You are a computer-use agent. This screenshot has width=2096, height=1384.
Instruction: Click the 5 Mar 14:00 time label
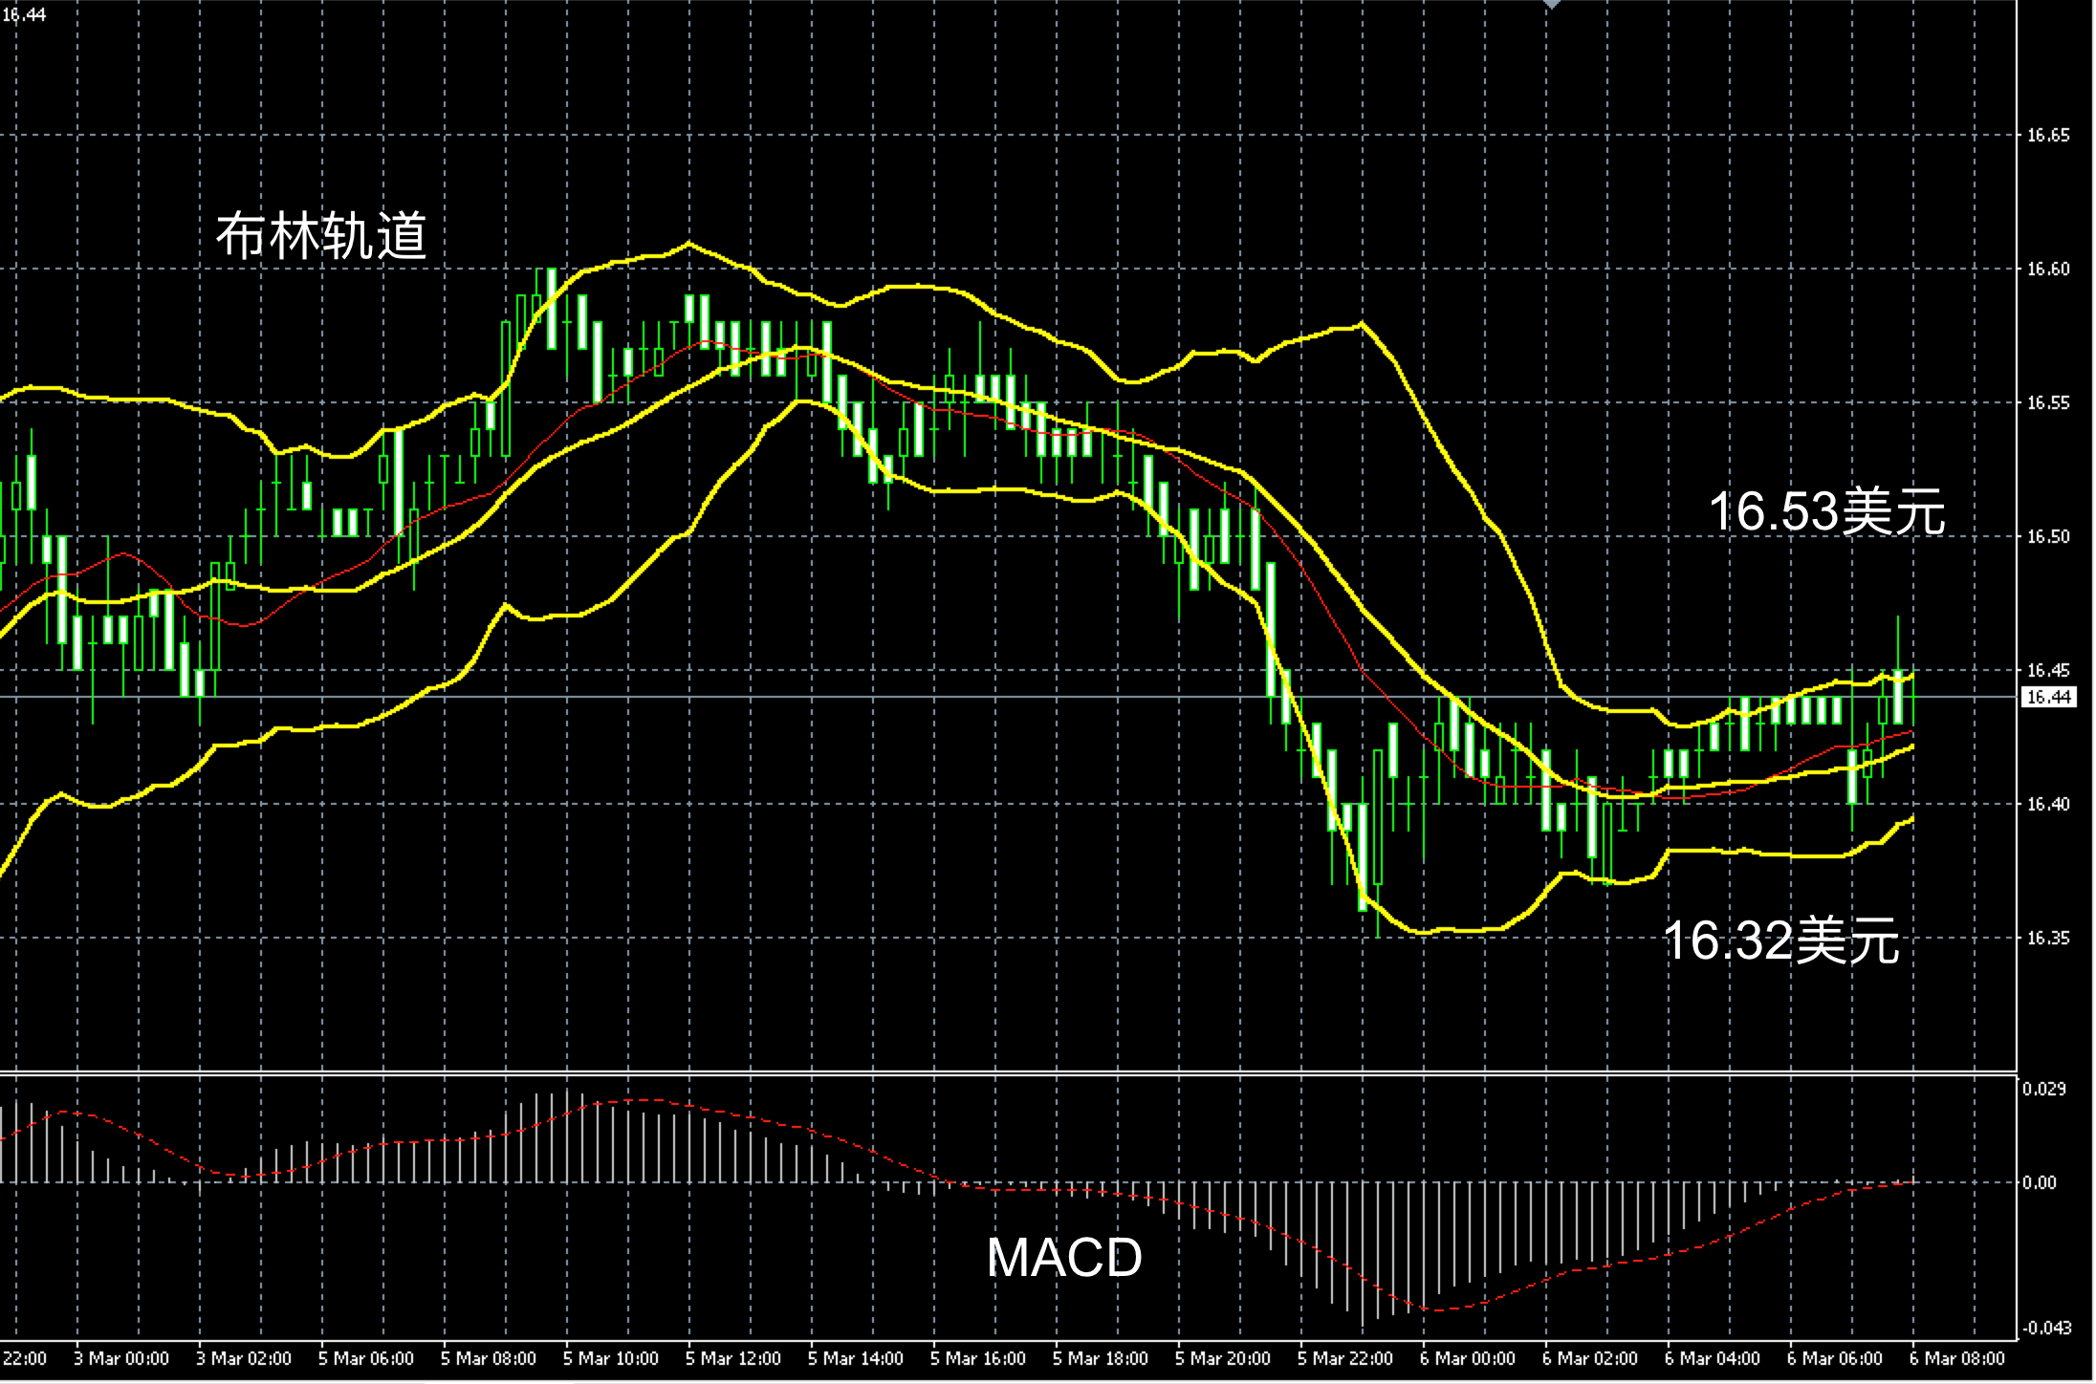point(856,1358)
